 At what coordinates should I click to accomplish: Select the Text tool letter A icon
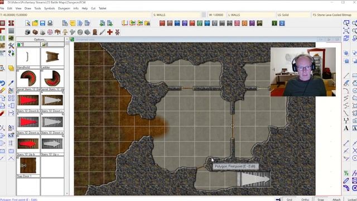[x=346, y=128]
